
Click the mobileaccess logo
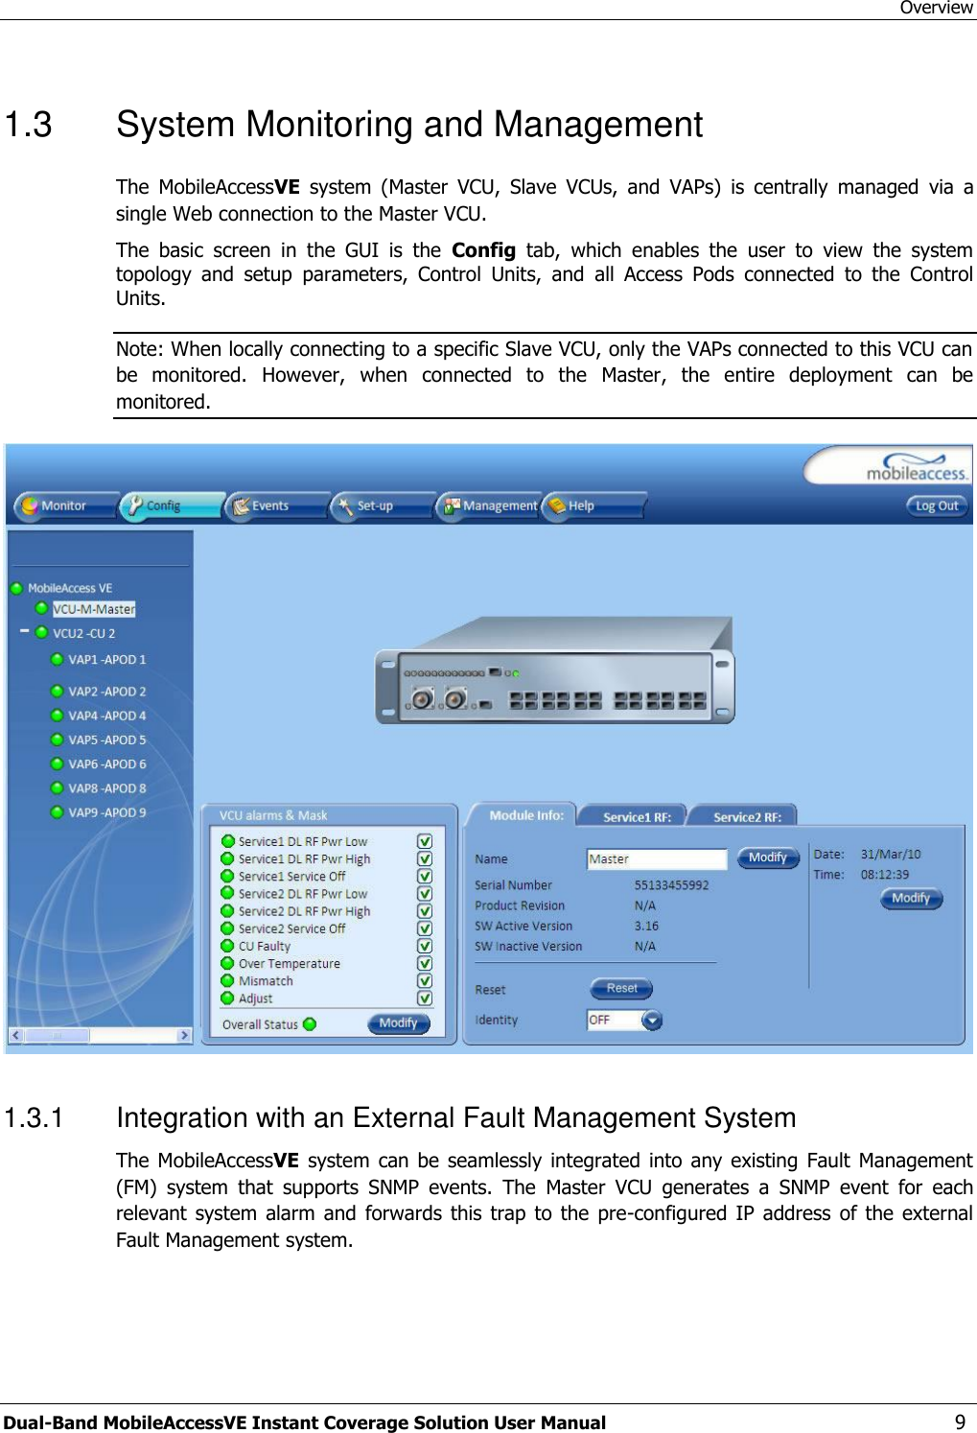[x=916, y=468]
